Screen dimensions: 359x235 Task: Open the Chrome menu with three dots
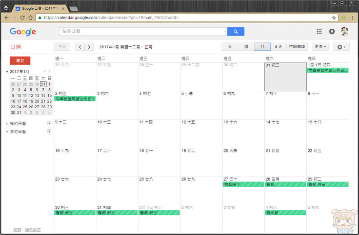353,17
